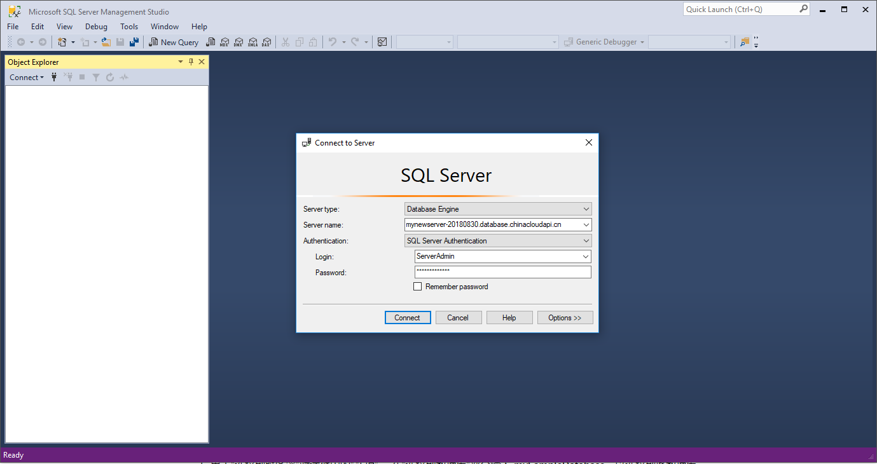The image size is (877, 464).
Task: Click the Cut scissors icon
Action: (x=285, y=42)
